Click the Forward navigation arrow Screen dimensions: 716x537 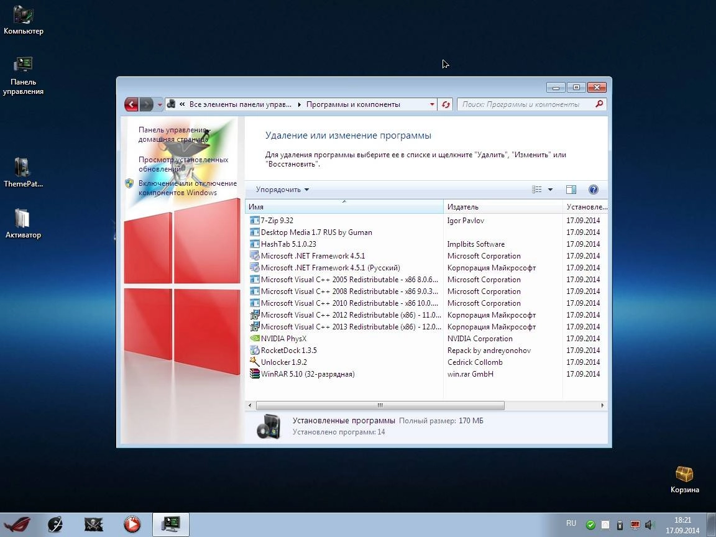click(146, 104)
